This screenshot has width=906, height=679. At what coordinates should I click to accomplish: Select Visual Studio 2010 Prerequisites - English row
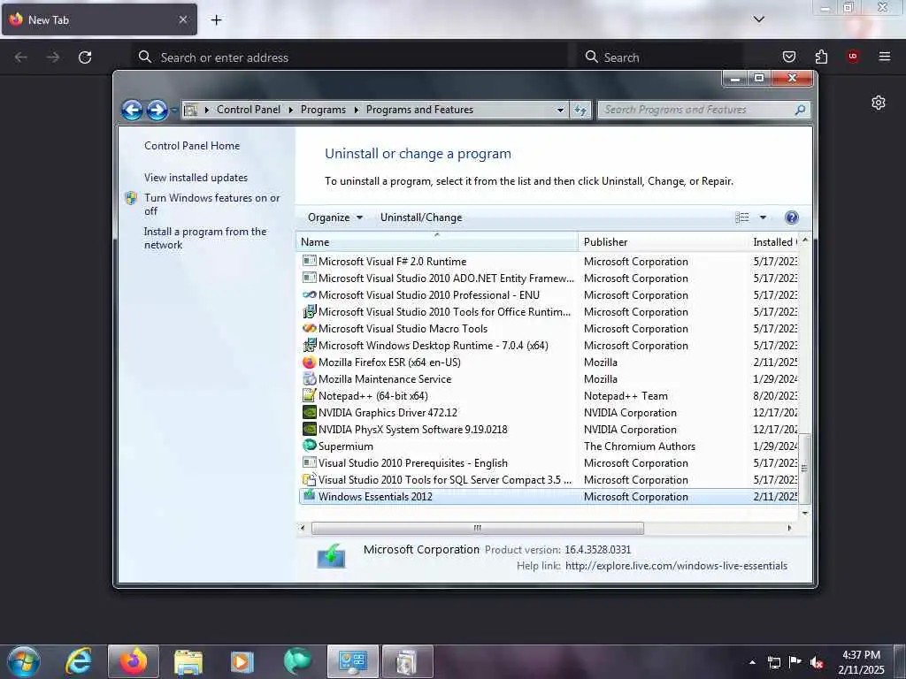548,463
